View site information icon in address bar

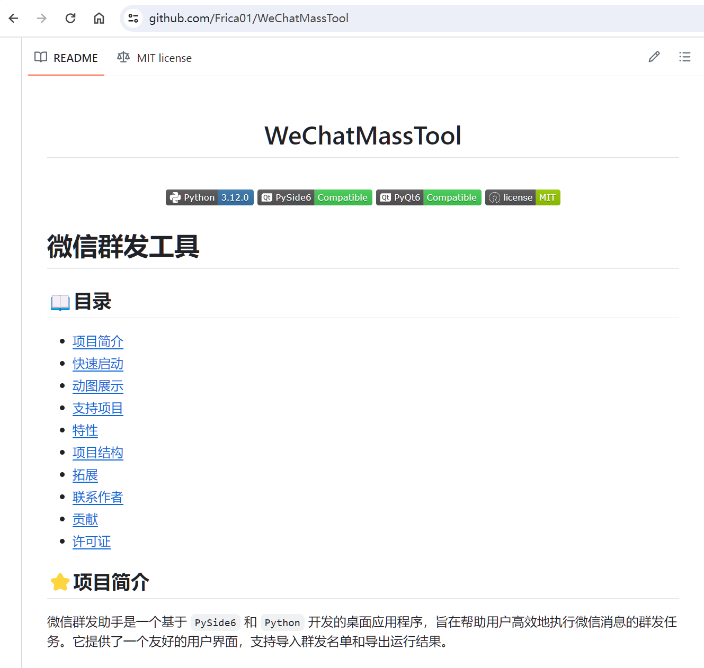tap(133, 19)
